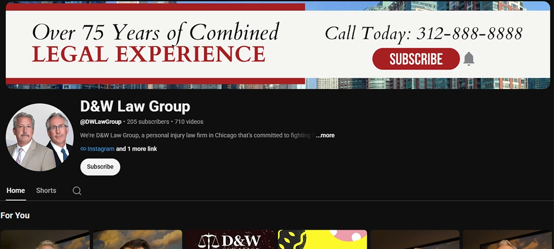
Task: Switch to the Shorts tab
Action: (46, 191)
